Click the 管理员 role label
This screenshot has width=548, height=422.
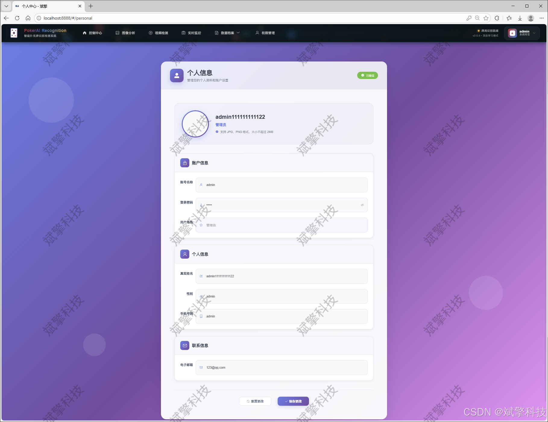(221, 125)
